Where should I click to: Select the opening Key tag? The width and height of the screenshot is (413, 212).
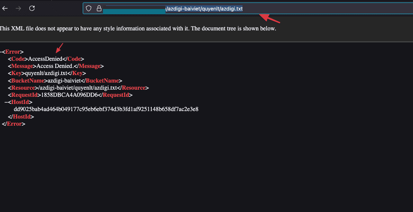[x=17, y=73]
